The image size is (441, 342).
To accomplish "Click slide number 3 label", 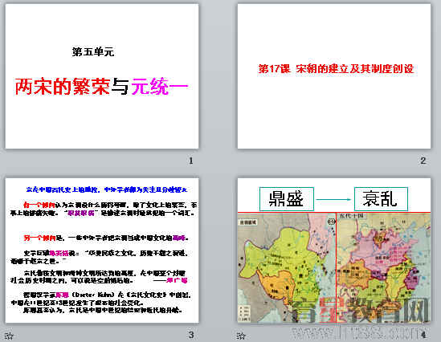I will coord(191,335).
